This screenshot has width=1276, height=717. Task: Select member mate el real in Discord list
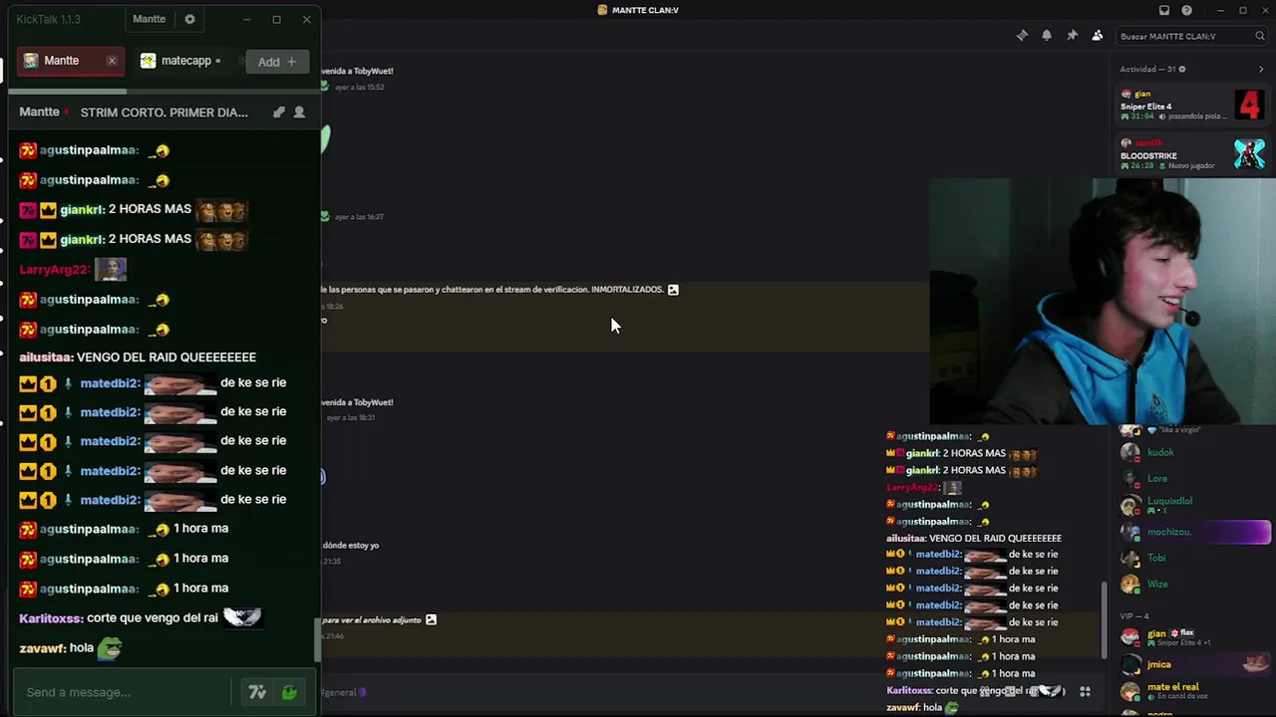(x=1192, y=690)
